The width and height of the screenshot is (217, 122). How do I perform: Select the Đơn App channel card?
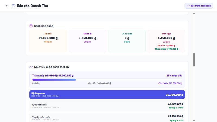pos(166,41)
